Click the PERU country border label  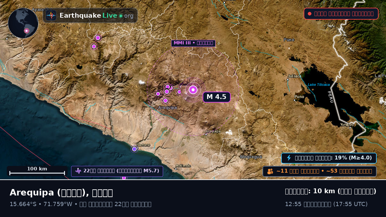(331, 97)
